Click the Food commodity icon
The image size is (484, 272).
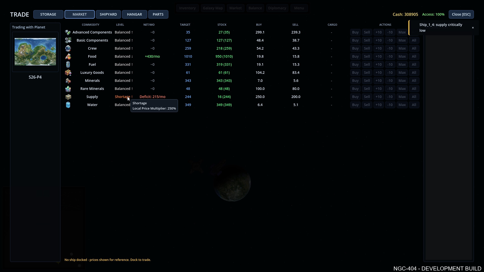(68, 56)
